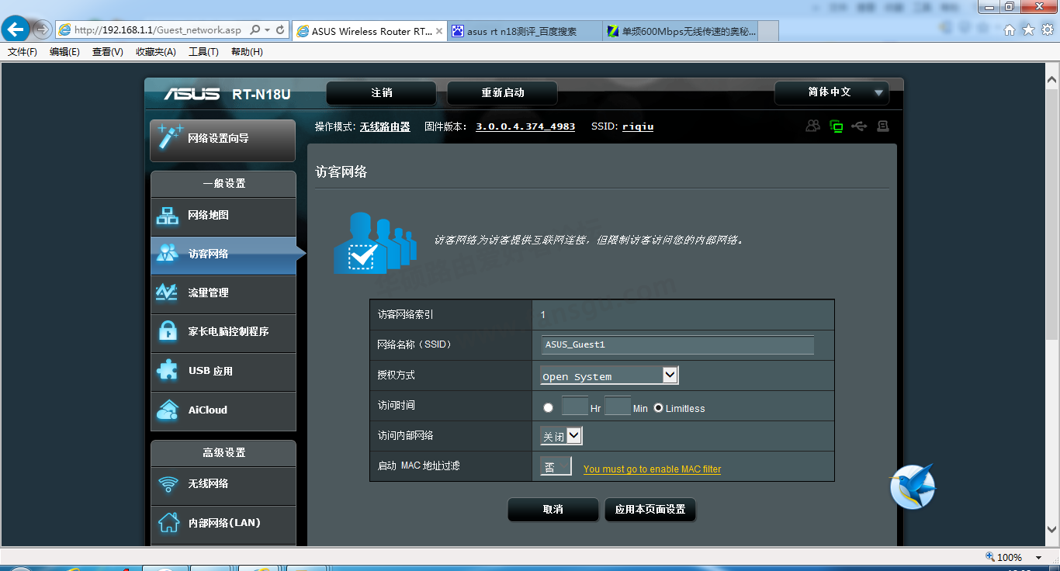This screenshot has width=1060, height=571.
Task: Click the 访客网络索引 row label
Action: click(405, 315)
